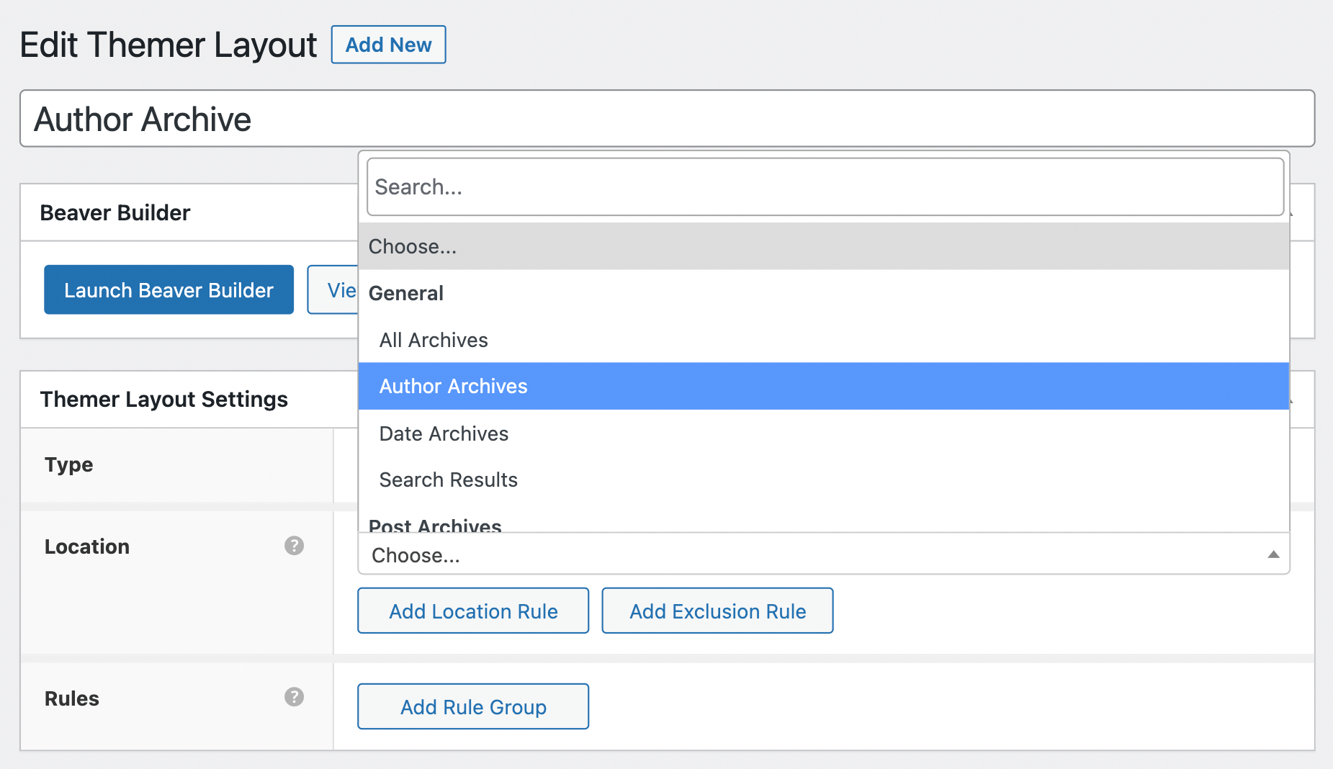Click the Post Archives group heading

(435, 524)
